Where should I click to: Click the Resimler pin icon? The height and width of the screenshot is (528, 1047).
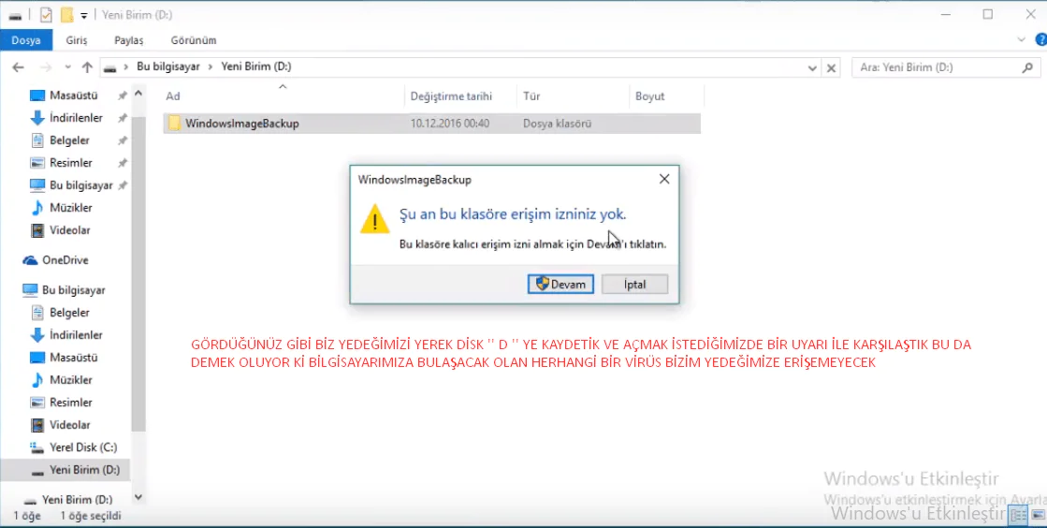click(x=123, y=163)
